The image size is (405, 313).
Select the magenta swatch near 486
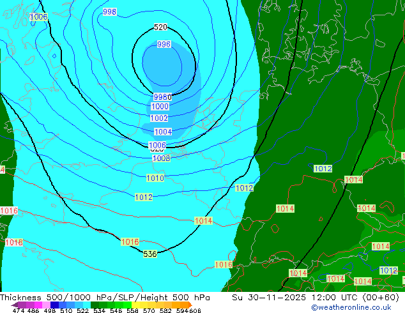(38, 305)
